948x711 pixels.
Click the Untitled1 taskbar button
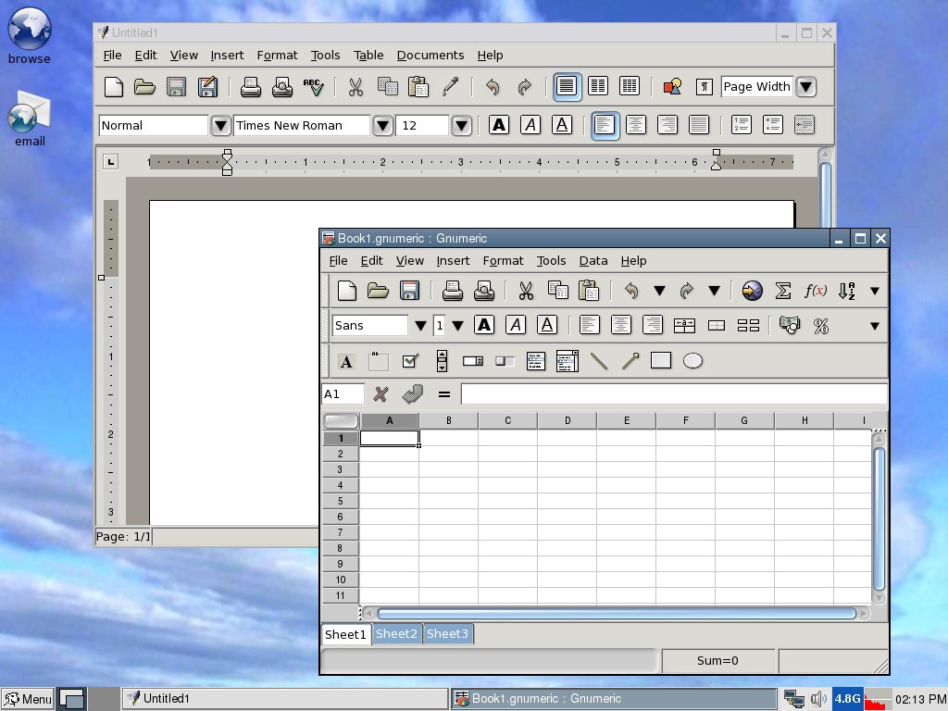tap(285, 699)
